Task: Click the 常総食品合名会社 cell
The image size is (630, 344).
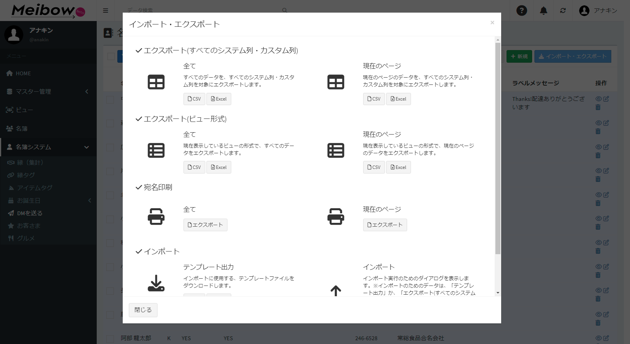Action: [x=421, y=338]
